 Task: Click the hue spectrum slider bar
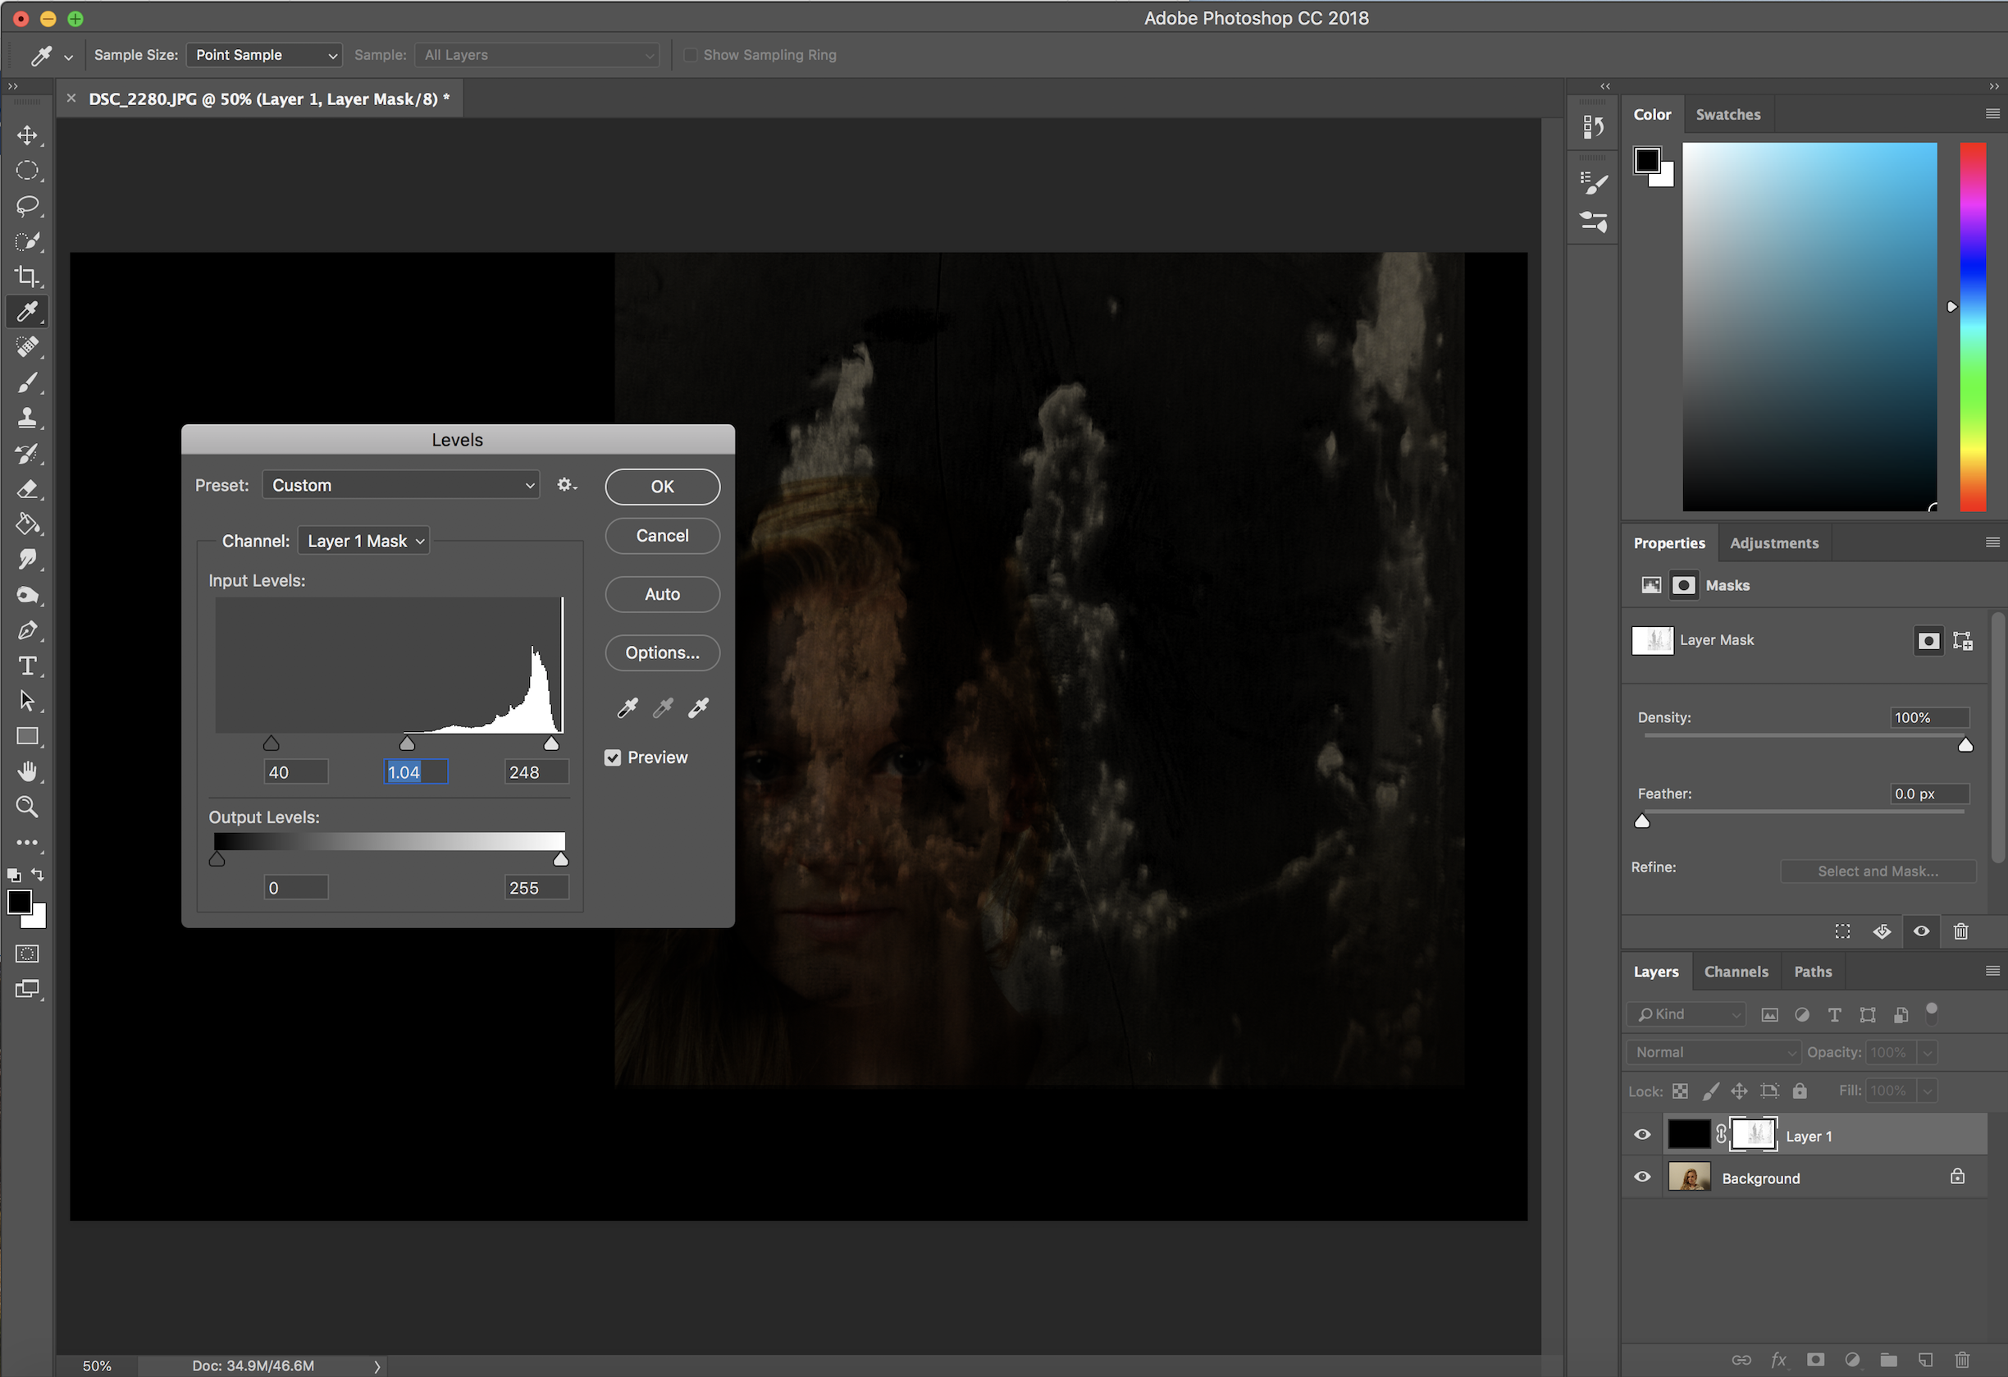point(1973,327)
